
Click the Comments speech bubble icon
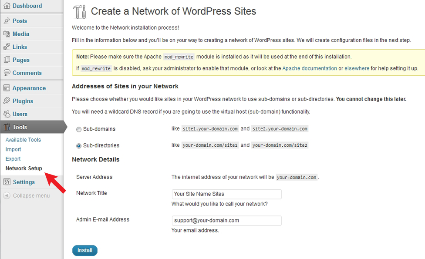pos(7,73)
